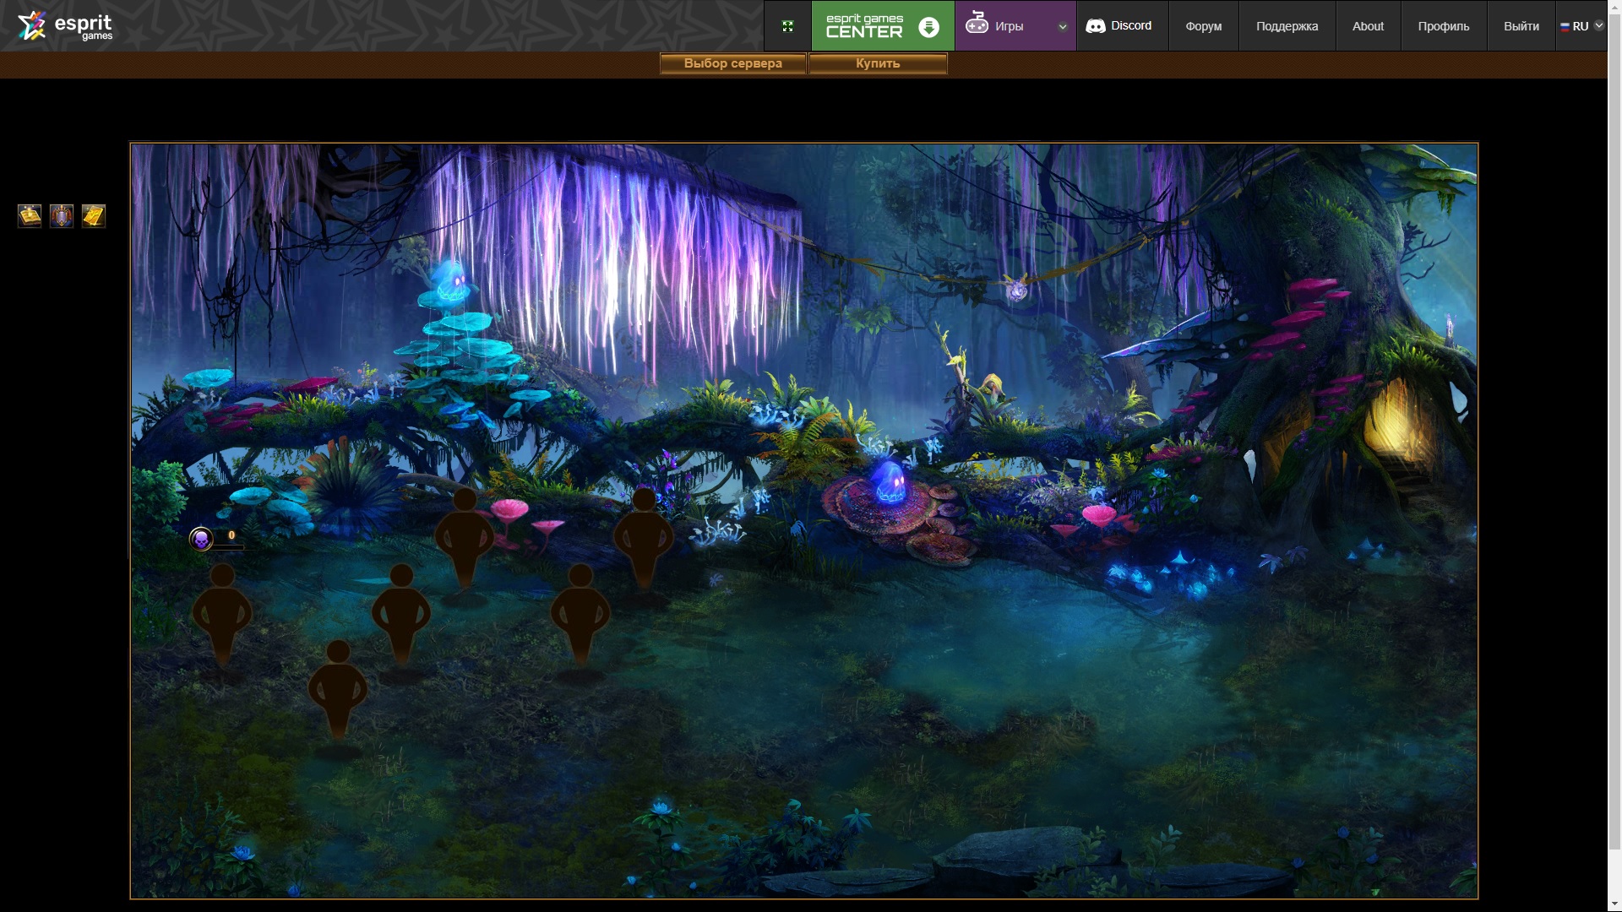Select the silhouette slot directly under the skull
Screen dimensions: 1622x912
tap(222, 614)
